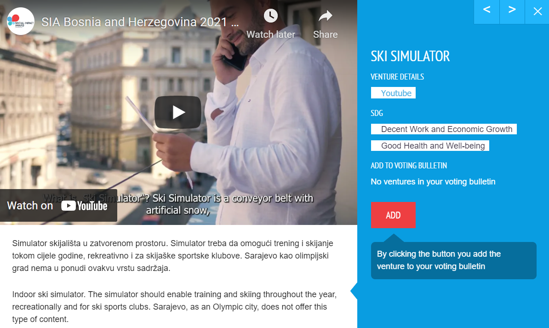The image size is (549, 328).
Task: Add venture to voting bulletin
Action: tap(393, 215)
